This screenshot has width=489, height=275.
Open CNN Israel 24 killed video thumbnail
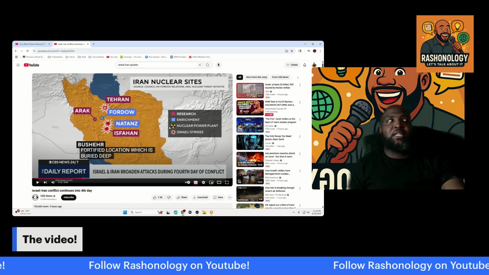coord(250,91)
